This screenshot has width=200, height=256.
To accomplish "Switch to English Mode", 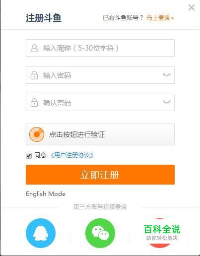I will tap(46, 194).
